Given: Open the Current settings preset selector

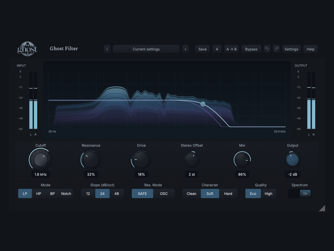Looking at the screenshot, I should [146, 49].
